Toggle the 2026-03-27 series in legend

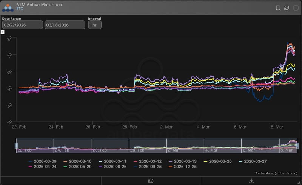coord(253,161)
